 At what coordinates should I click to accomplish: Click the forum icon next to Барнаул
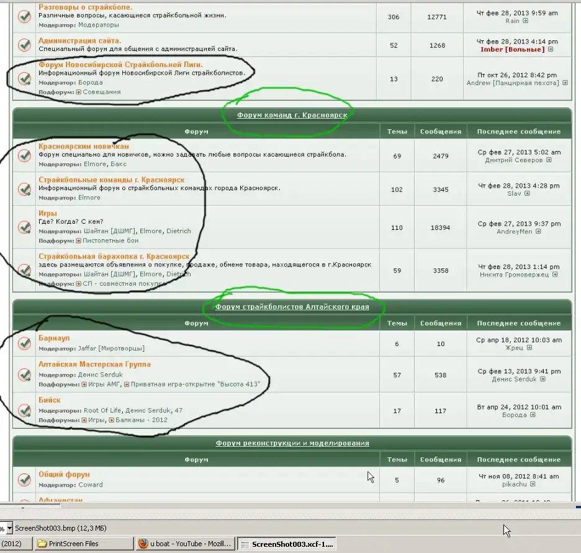pyautogui.click(x=24, y=343)
